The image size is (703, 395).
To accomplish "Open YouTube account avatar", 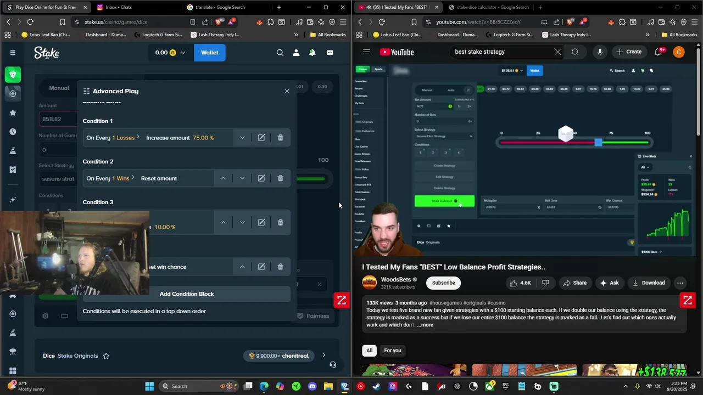I will pyautogui.click(x=679, y=52).
